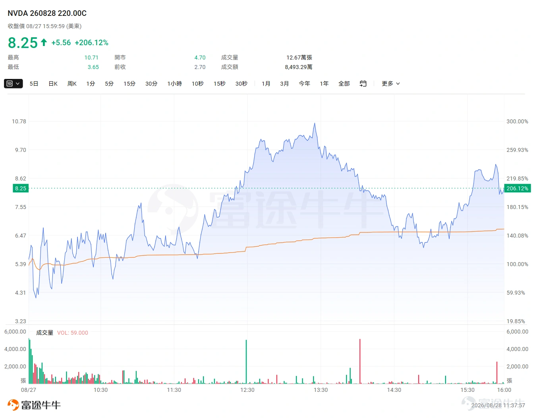Select the 日K chart tab

coord(53,84)
